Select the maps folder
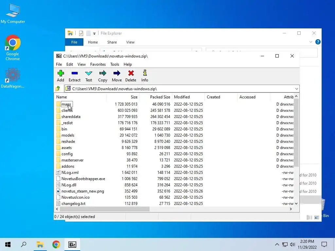 click(66, 104)
